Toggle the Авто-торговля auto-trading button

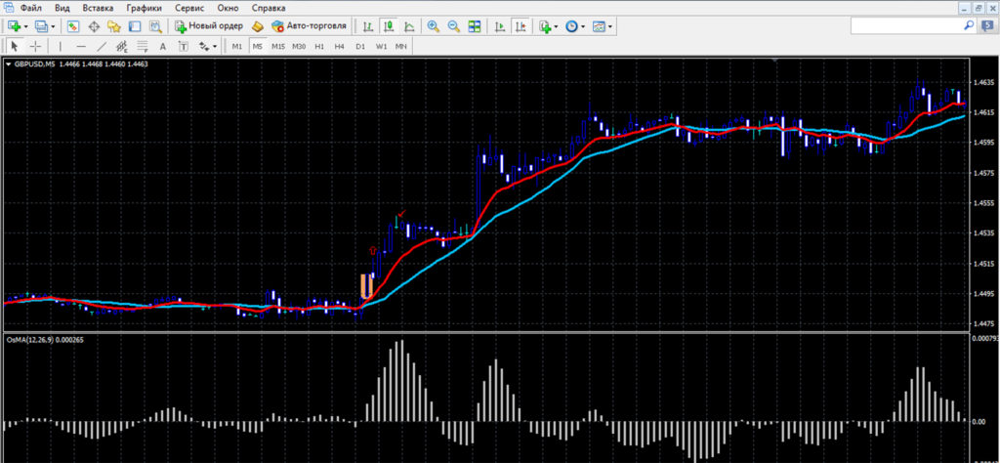tap(309, 26)
